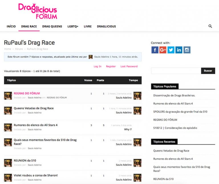Screen dimensions: 219x184
Task: Connect with the LinkedIn icon
Action: tap(179, 50)
